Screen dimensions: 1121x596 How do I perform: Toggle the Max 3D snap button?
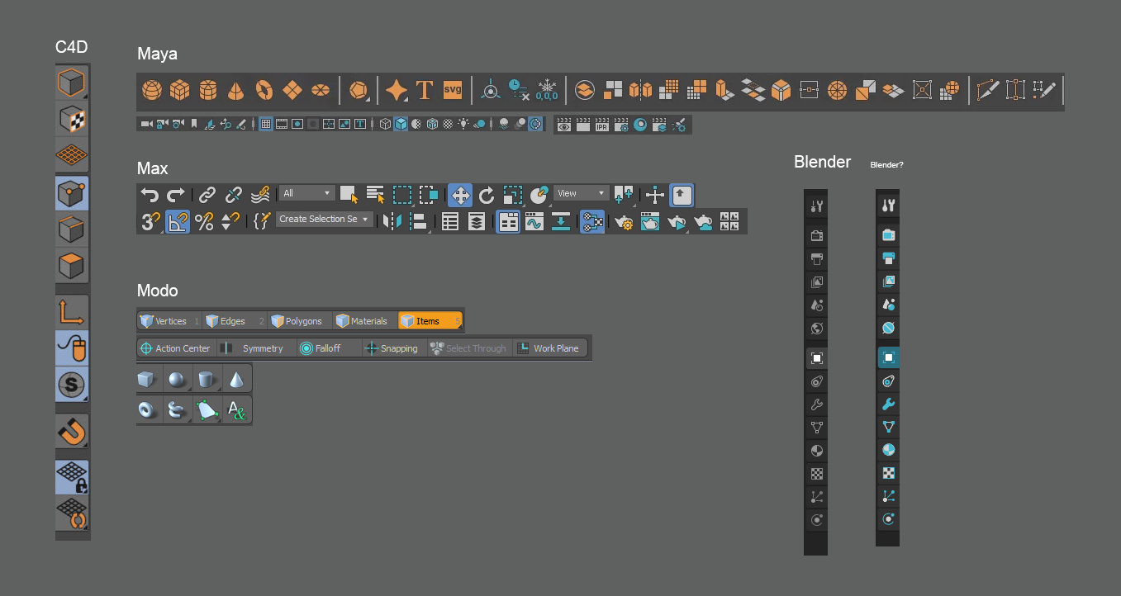point(150,220)
